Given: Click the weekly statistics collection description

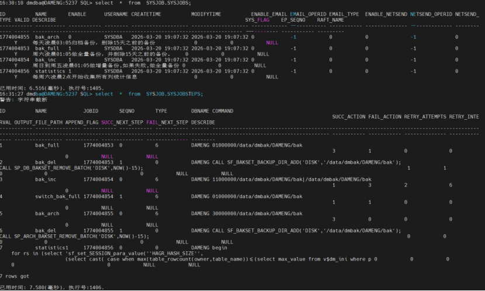Looking at the screenshot, I should pos(85,77).
